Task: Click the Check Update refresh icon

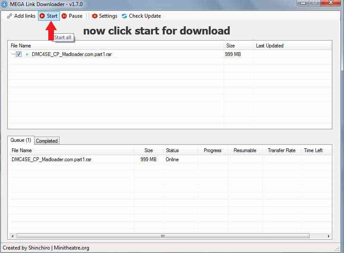Action: tap(124, 16)
